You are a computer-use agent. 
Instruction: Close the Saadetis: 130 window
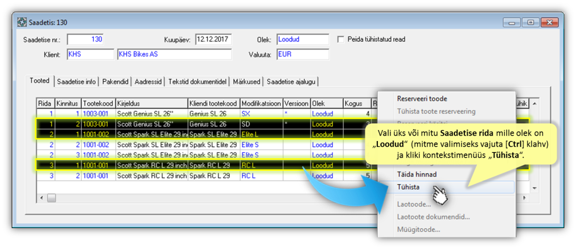pos(550,23)
